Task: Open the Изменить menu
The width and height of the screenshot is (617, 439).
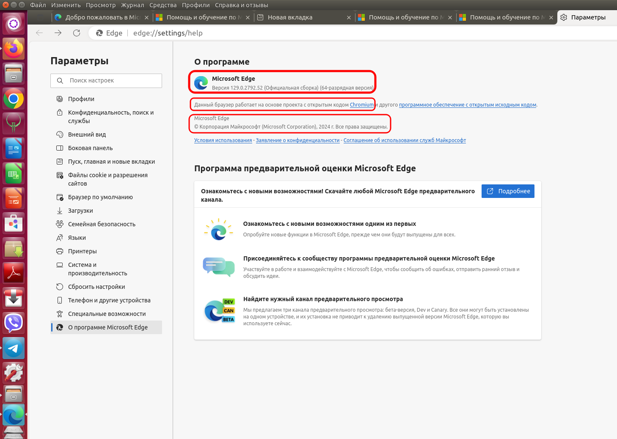Action: (x=66, y=5)
